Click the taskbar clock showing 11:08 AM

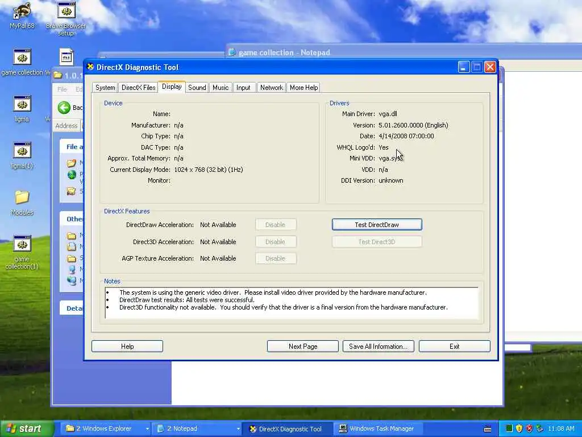(x=560, y=429)
